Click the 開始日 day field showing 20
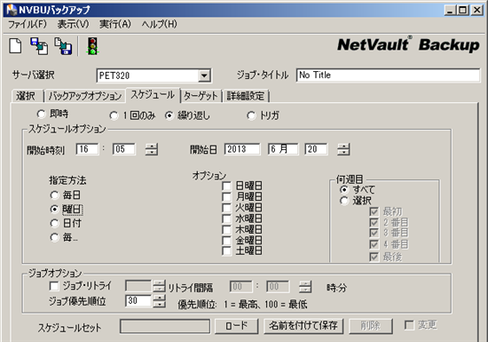 [x=316, y=149]
